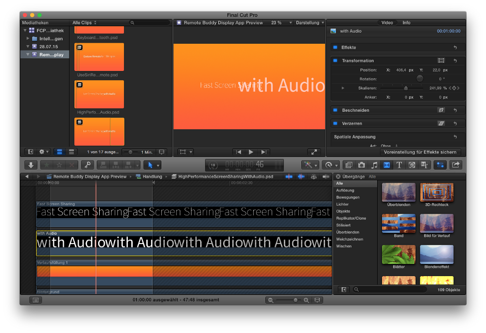
Task: Open the Darstellung viewer dropdown
Action: pos(310,23)
